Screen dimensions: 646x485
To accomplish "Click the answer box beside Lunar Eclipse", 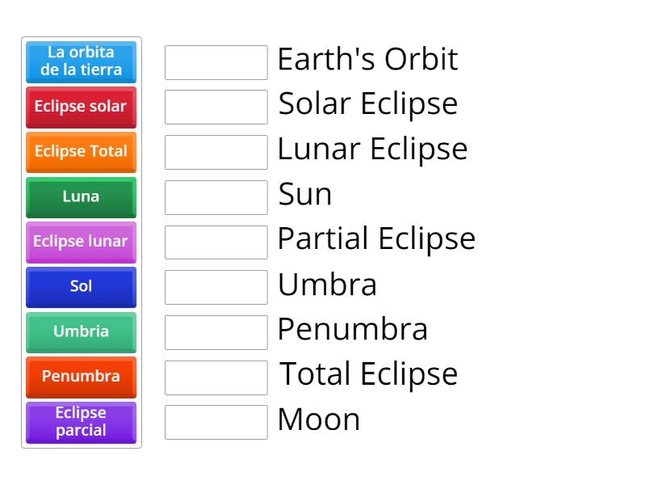I will (x=216, y=150).
